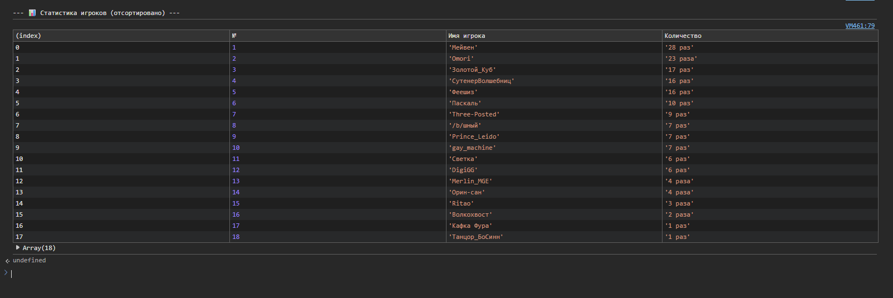Screen dimensions: 893x298
Task: Click the 'Omori' player name cell
Action: coord(462,58)
